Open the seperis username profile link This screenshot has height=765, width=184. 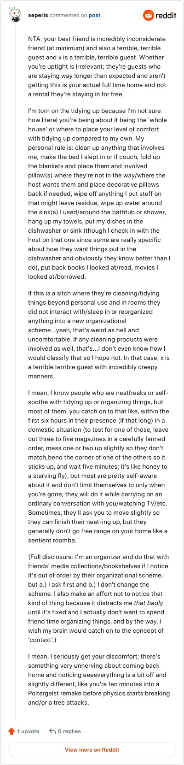[x=38, y=15]
